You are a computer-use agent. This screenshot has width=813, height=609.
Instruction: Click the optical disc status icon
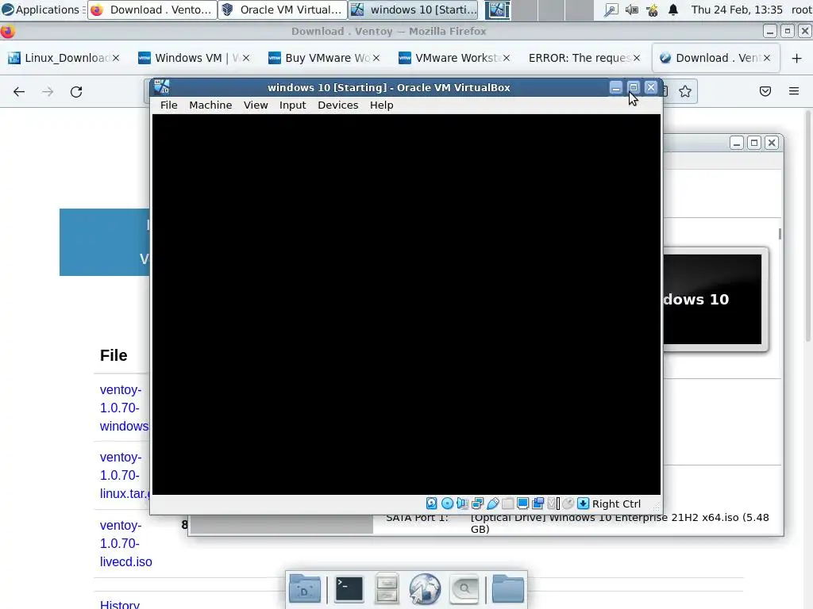pos(447,504)
